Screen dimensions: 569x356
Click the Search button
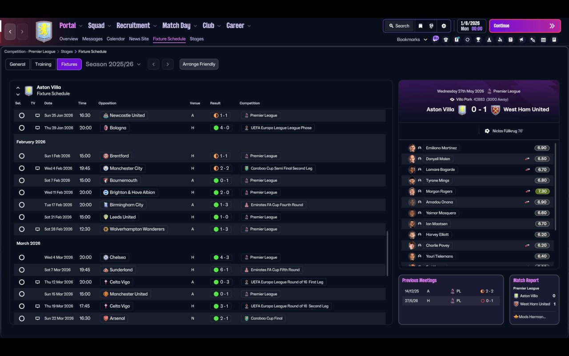tap(399, 26)
